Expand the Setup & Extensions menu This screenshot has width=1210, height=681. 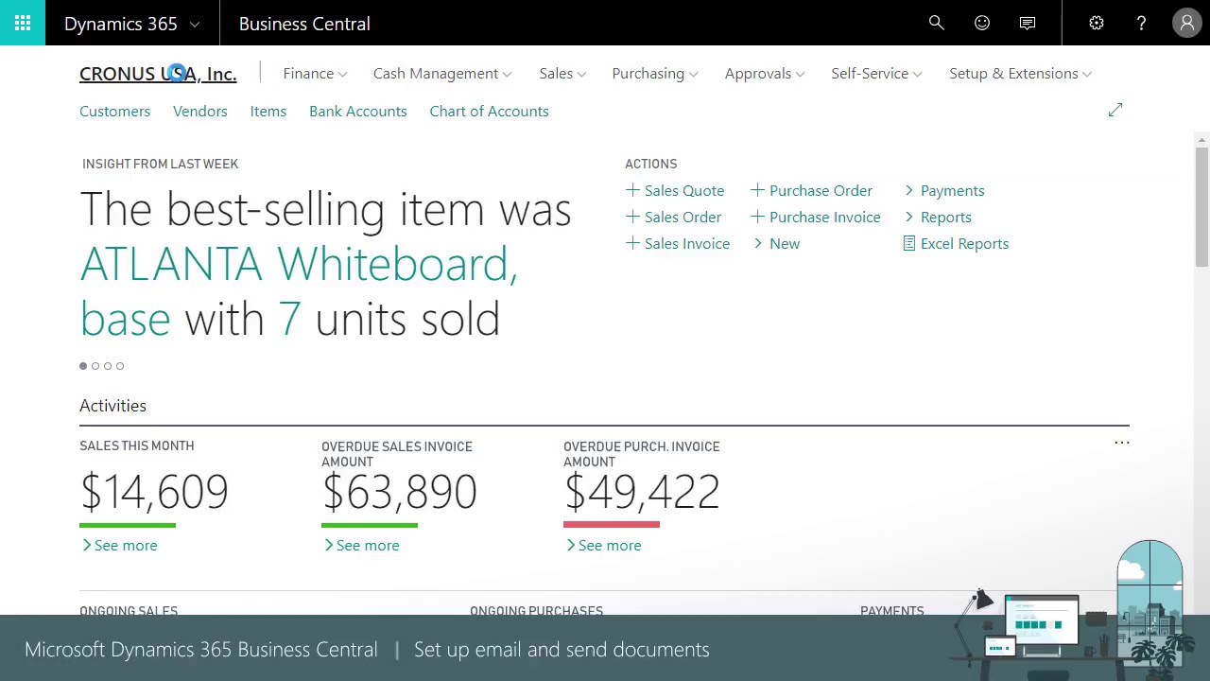tap(1020, 73)
